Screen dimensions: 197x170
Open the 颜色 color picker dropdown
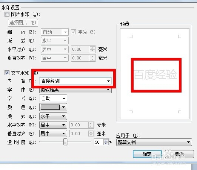53,107
